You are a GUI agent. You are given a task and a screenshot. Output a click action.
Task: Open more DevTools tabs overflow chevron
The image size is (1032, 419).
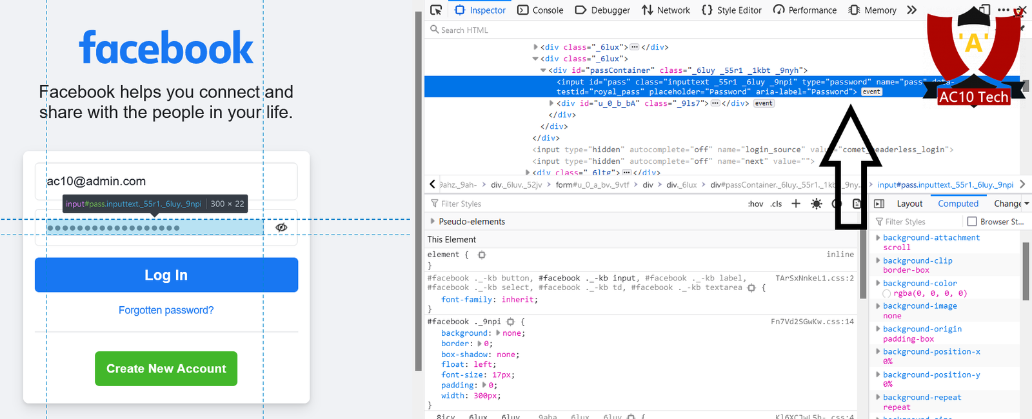(911, 10)
